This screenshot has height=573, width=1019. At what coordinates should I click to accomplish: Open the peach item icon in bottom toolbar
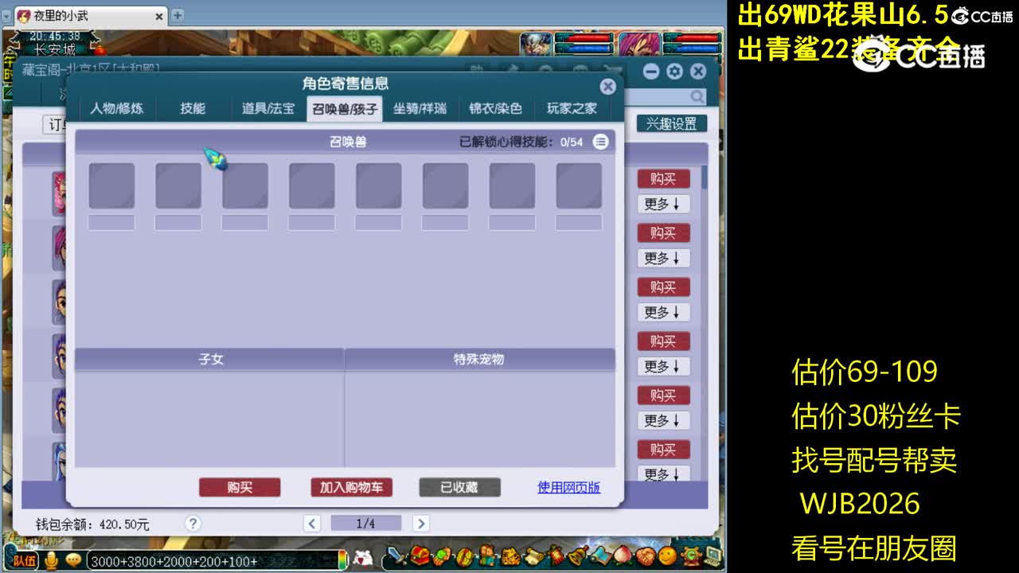click(623, 559)
